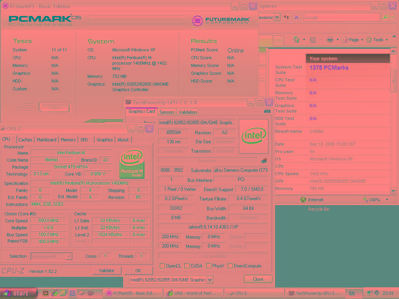Open the zoom level 100% dropdown arrow

coord(387,200)
